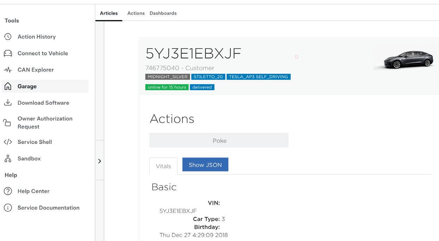Click the delivered status badge
The width and height of the screenshot is (439, 241).
point(202,87)
